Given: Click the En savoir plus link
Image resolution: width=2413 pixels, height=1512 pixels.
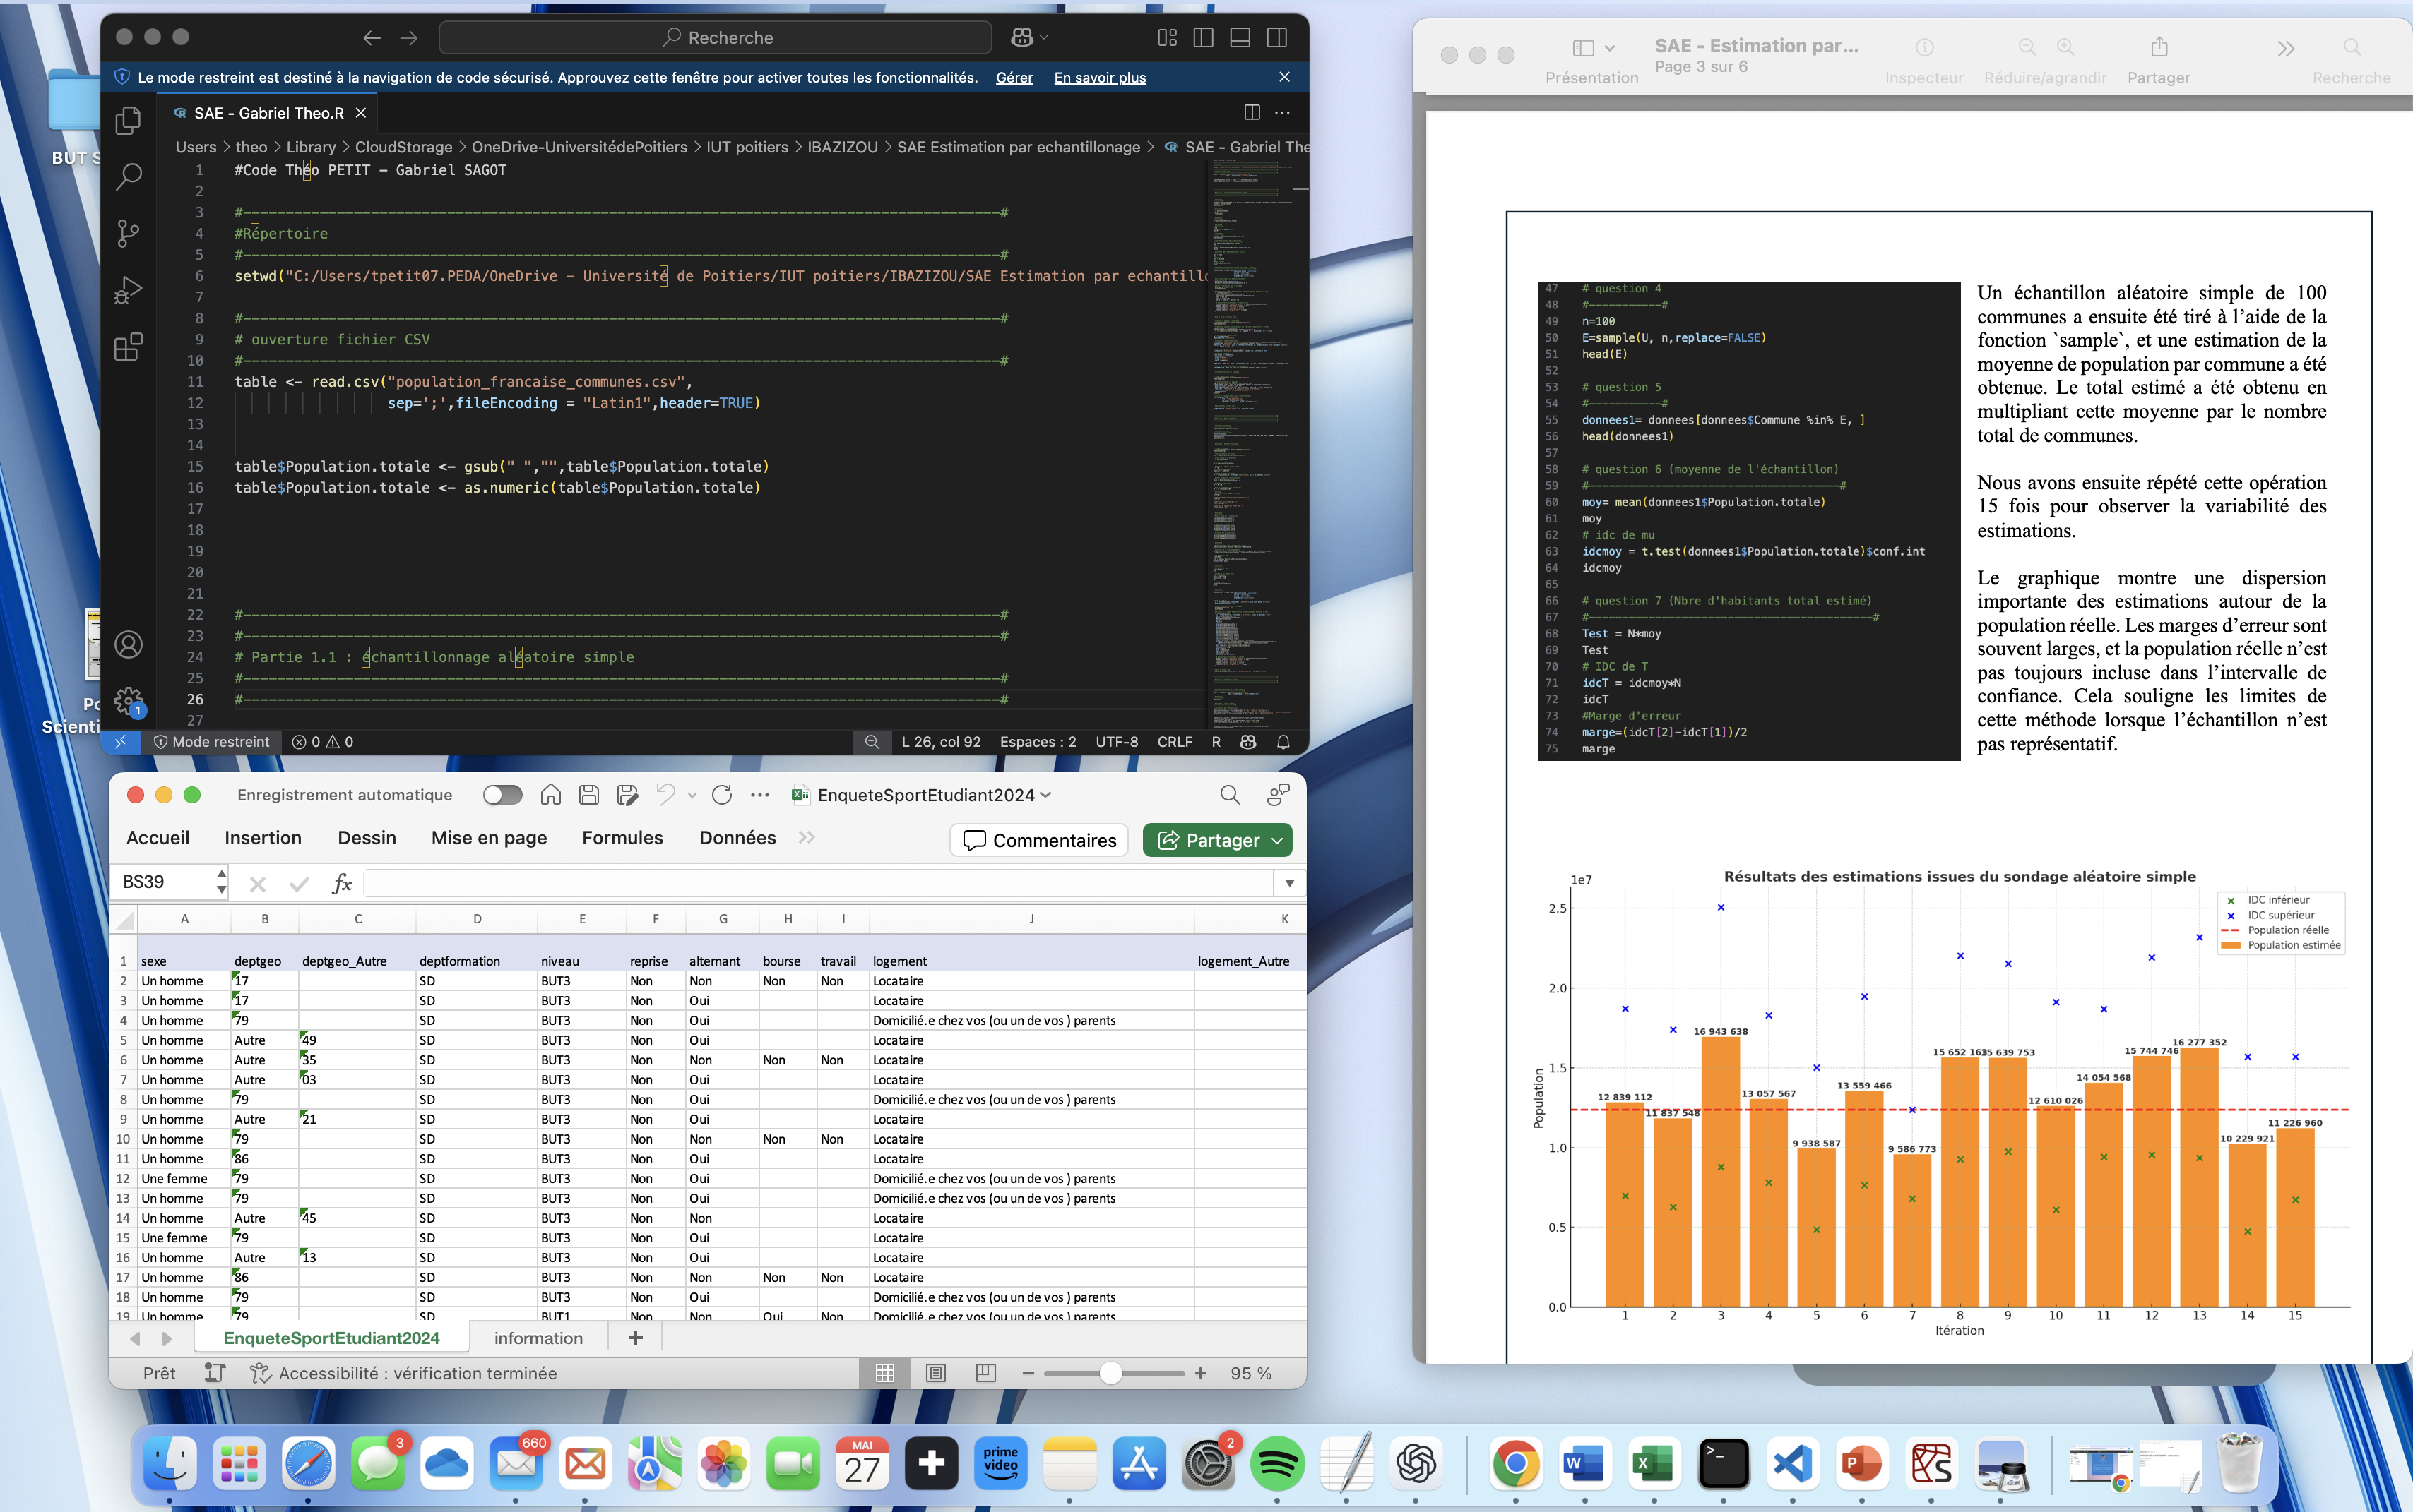Looking at the screenshot, I should (x=1099, y=77).
